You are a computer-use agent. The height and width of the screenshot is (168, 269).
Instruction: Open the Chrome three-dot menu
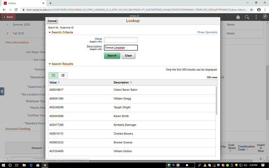pos(265,10)
